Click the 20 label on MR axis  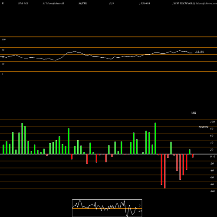click(x=212, y=150)
